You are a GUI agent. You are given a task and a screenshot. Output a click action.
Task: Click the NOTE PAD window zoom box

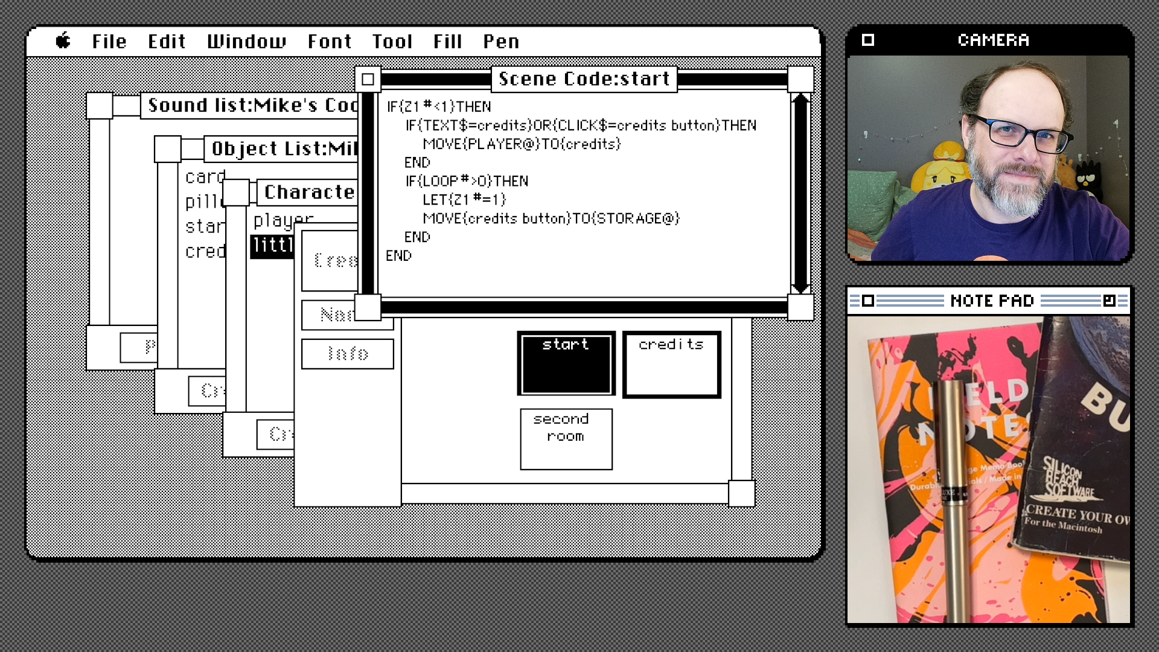(x=1109, y=301)
